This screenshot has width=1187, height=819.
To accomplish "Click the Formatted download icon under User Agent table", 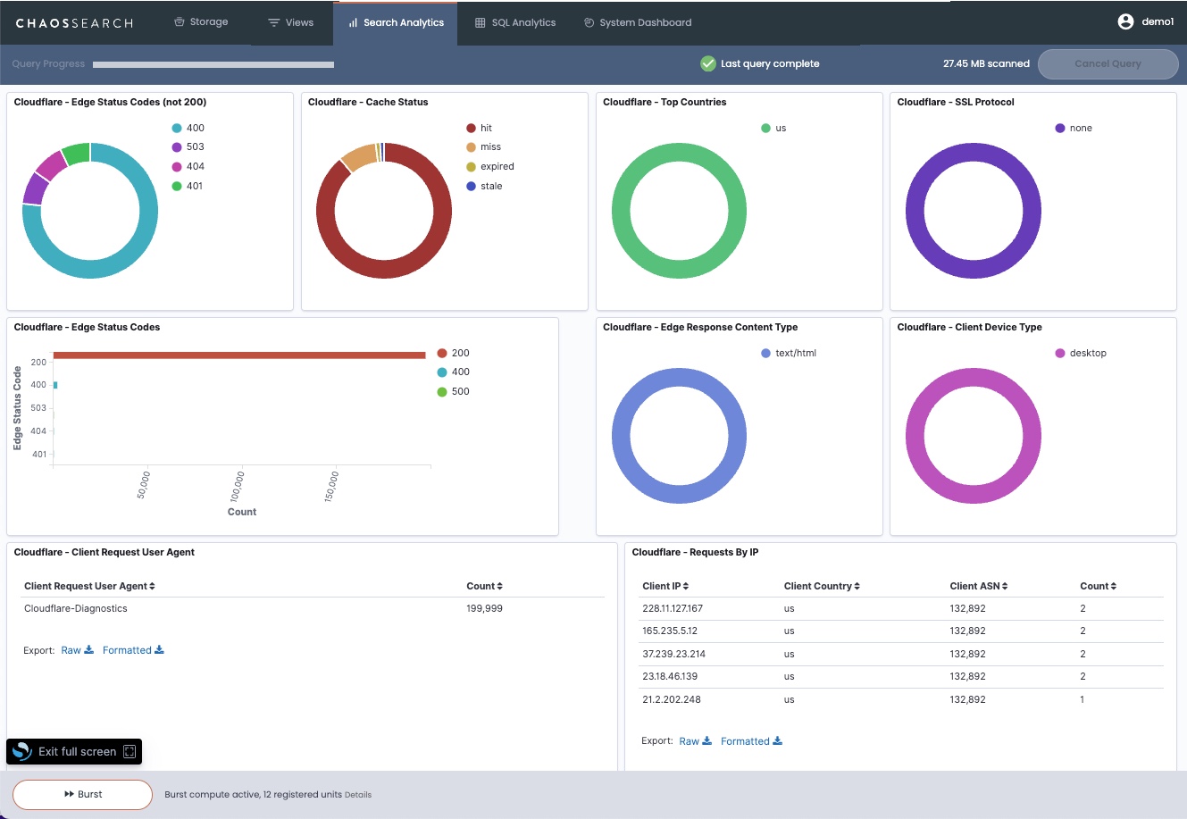I will click(x=159, y=650).
